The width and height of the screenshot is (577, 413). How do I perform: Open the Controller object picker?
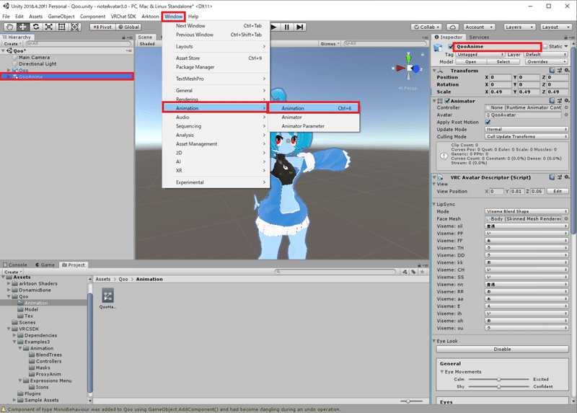[x=566, y=107]
